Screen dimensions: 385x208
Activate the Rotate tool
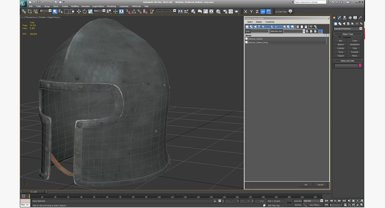click(x=85, y=11)
